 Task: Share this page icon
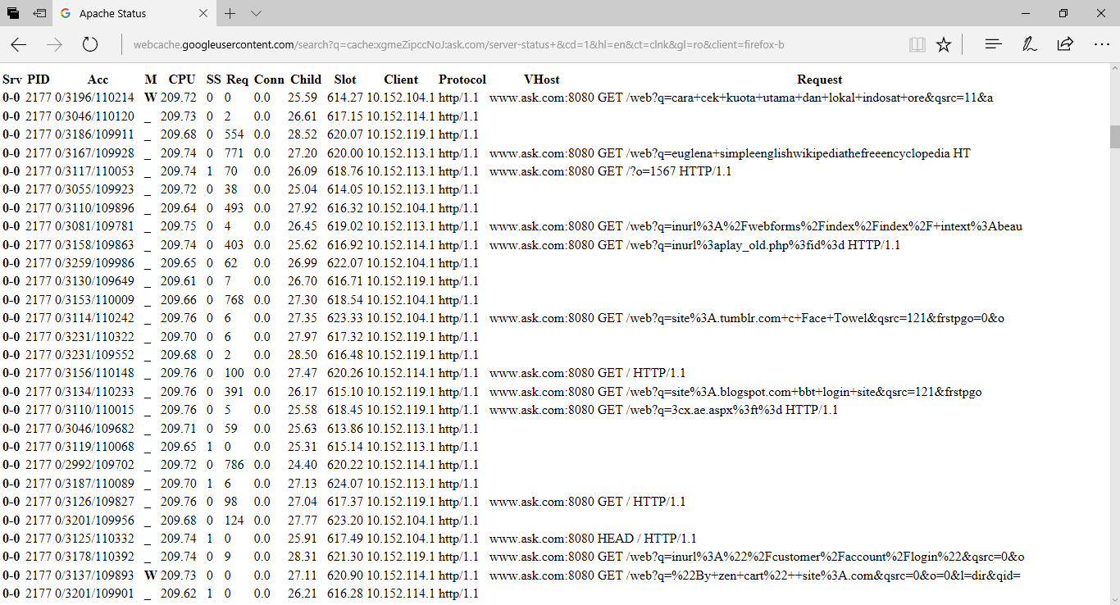coord(1065,44)
